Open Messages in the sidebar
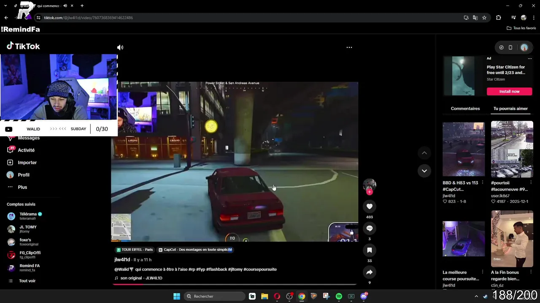The image size is (540, 303). click(29, 138)
